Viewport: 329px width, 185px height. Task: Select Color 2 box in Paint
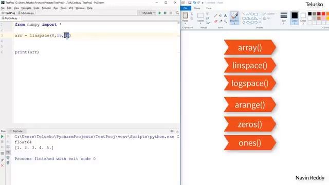tap(303, 18)
